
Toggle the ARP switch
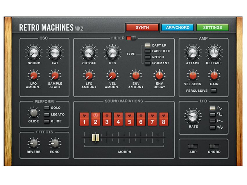pyautogui.click(x=193, y=146)
